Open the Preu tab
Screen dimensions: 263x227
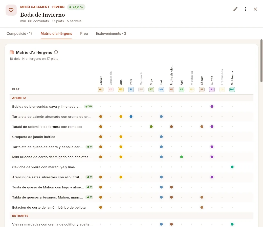pos(84,34)
